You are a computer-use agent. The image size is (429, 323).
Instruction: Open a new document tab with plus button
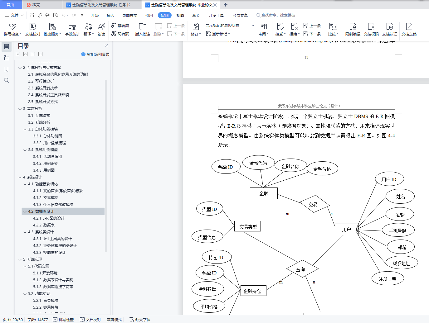pos(226,5)
